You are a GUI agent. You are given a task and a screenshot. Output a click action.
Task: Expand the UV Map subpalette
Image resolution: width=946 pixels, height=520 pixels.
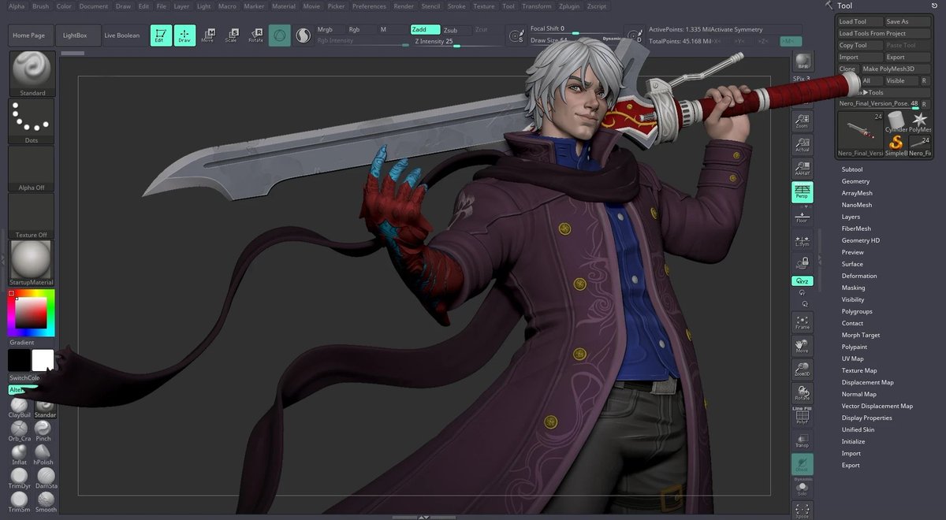click(x=852, y=358)
